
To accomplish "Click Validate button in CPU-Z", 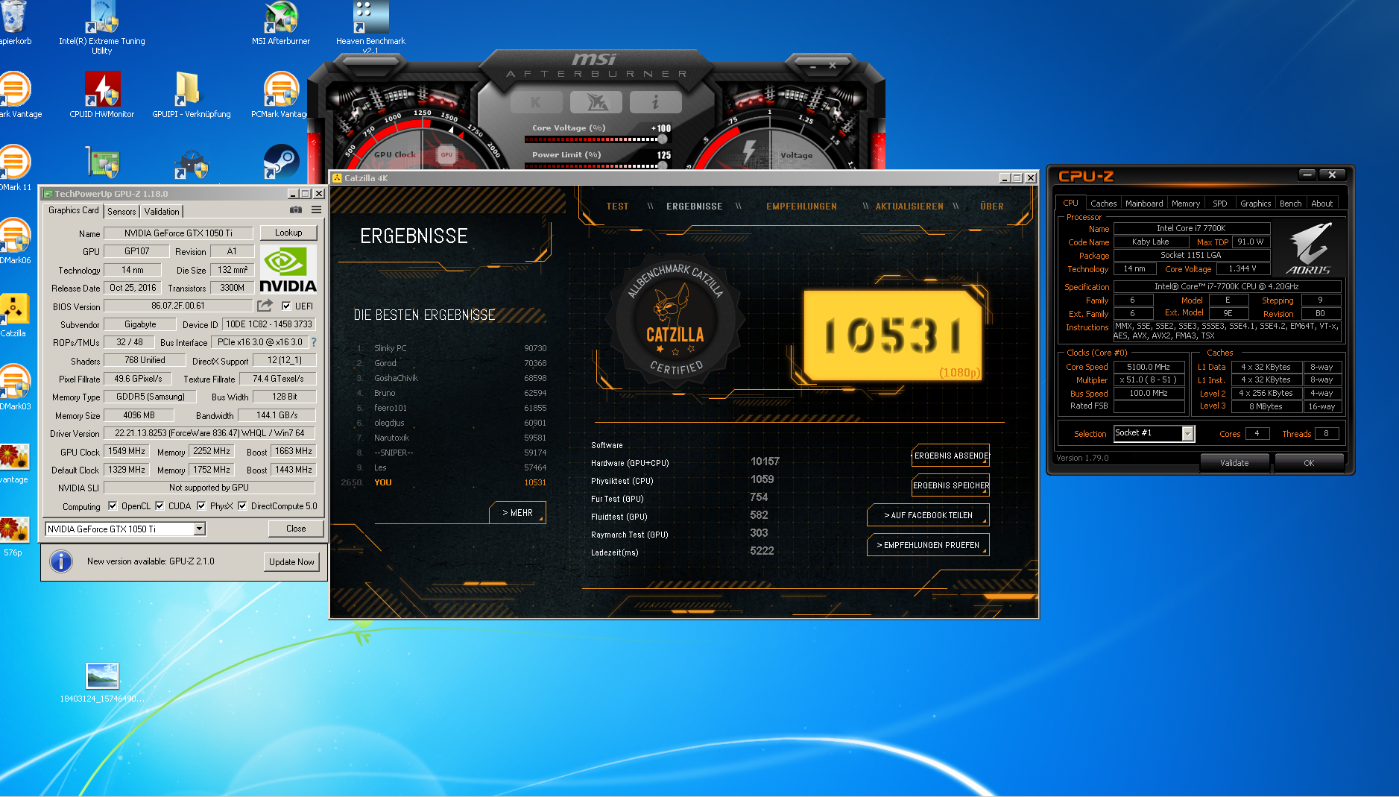I will 1234,463.
